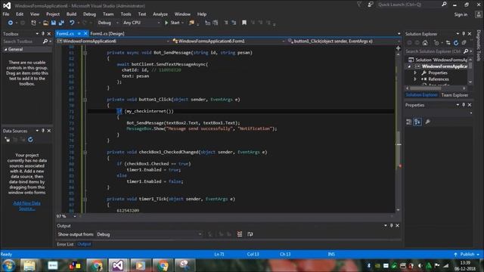Click the Find in Files toolbar icon
Screen dimensions: 484x272
(191, 23)
